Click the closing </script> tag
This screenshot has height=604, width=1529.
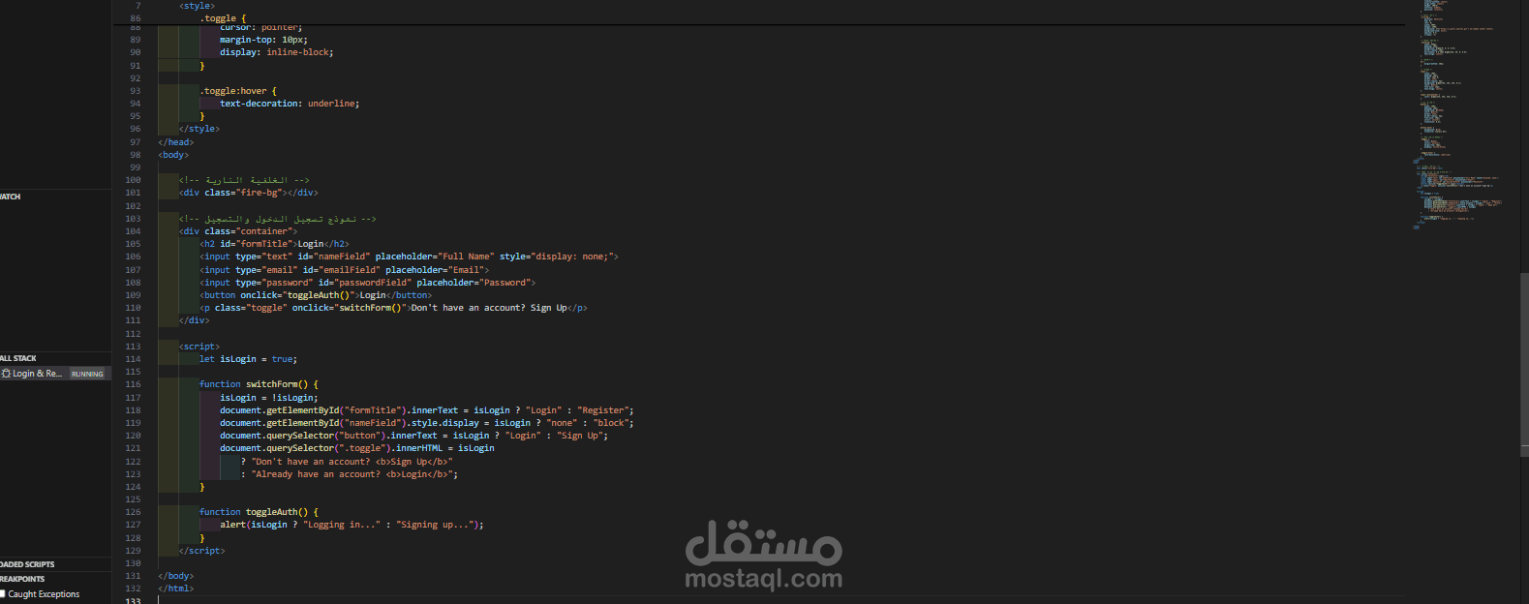click(201, 551)
